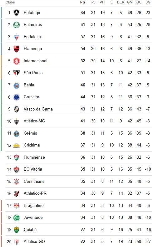This screenshot has width=152, height=247.
Task: Open the Juventude team link
Action: click(33, 218)
